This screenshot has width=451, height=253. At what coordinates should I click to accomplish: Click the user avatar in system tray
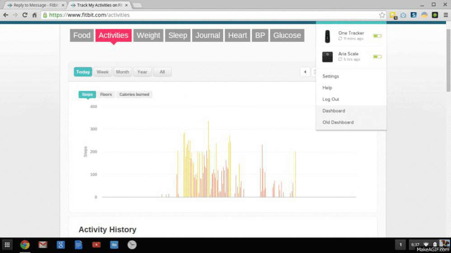coord(444,244)
